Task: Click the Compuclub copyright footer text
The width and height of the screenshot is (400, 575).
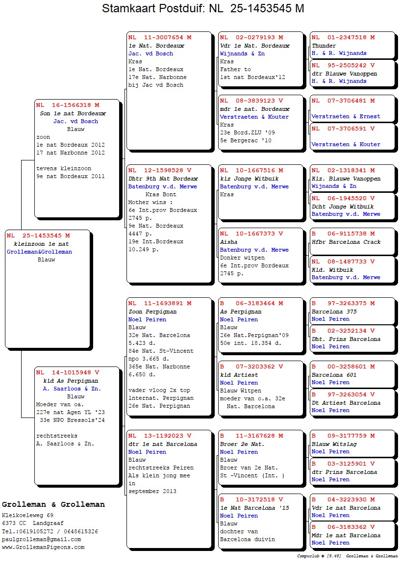Action: tap(347, 556)
